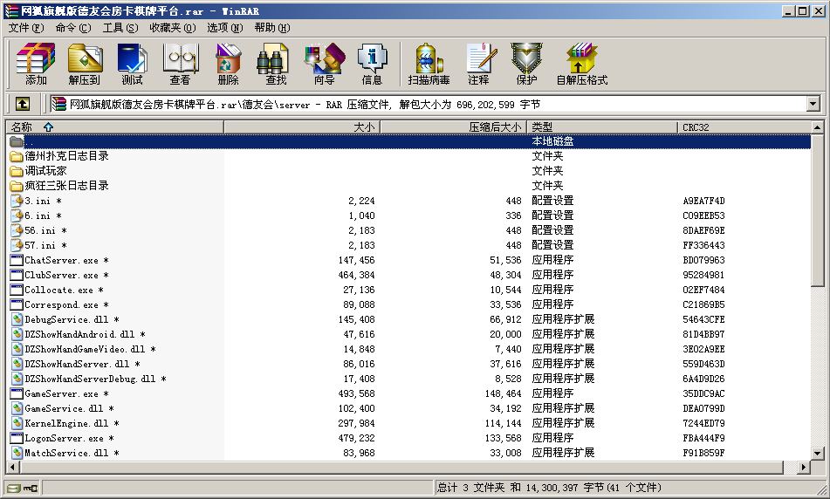The image size is (830, 499).
Task: Click the LogonServer.exe file icon
Action: tap(17, 438)
